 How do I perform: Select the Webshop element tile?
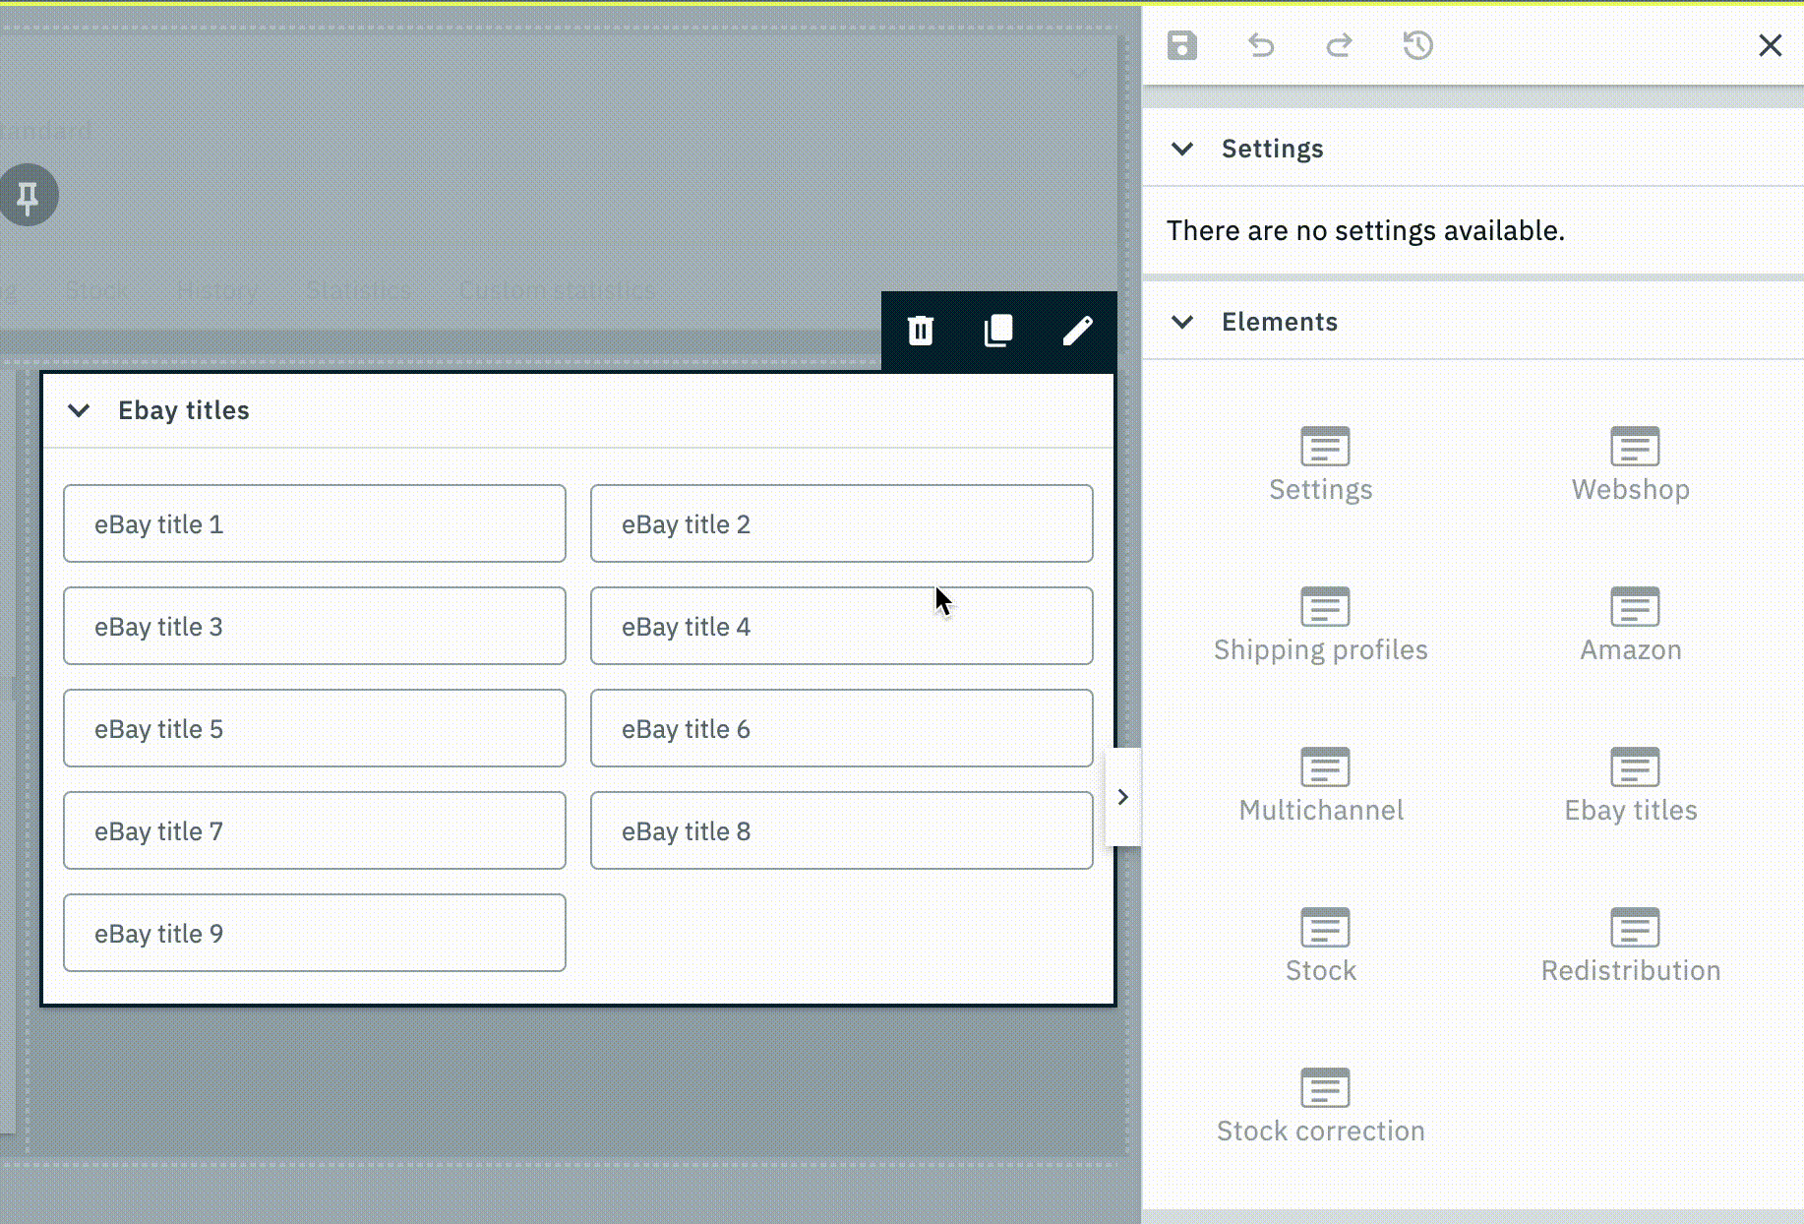[1631, 464]
